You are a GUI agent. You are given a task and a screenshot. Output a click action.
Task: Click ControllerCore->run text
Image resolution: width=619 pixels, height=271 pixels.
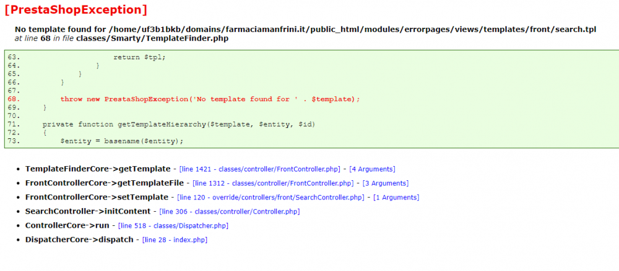[67, 226]
